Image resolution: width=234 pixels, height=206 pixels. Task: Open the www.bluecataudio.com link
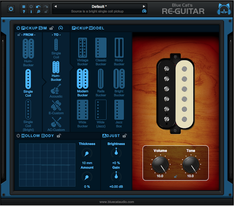117,202
